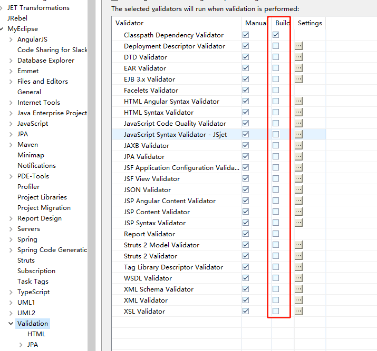Screen dimensions: 377x351
Task: Select the JRebel preference page
Action: tap(17, 18)
